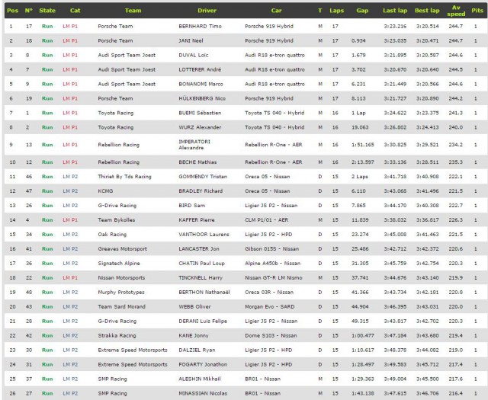Viewport: 488px width, 400px height.
Task: Click the Oreca 03R - Nissan car
Action: (x=269, y=293)
